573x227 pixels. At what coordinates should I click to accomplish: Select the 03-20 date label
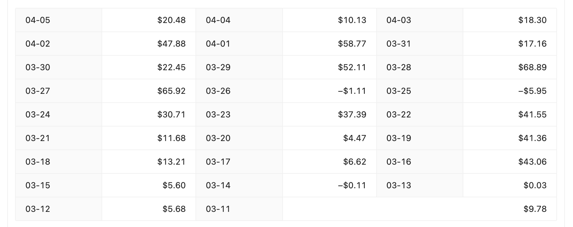tap(218, 138)
